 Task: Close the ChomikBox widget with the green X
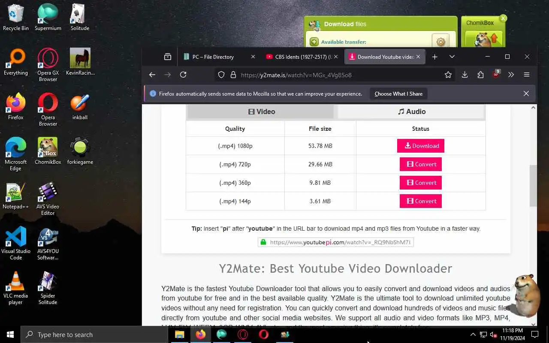click(504, 18)
